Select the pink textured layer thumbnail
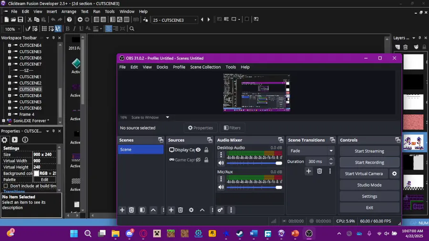 413,122
